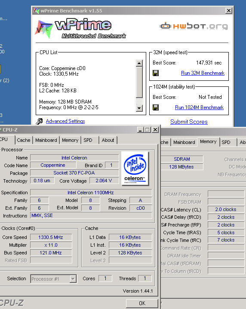
Task: Click the Intel Inside Celeron badge
Action: click(135, 168)
